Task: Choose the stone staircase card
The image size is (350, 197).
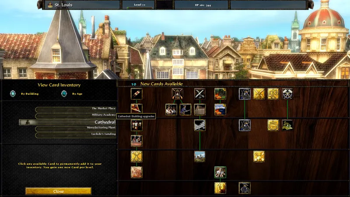Action: point(200,125)
